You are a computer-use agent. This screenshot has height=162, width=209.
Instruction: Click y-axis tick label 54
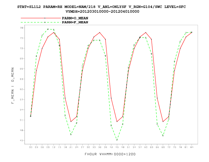tap(21, 110)
